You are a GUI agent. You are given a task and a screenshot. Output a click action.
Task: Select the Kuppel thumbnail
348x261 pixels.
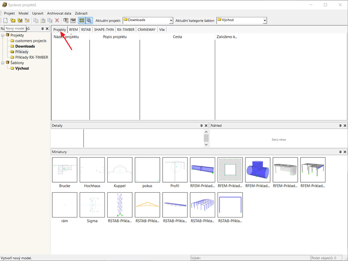click(120, 170)
